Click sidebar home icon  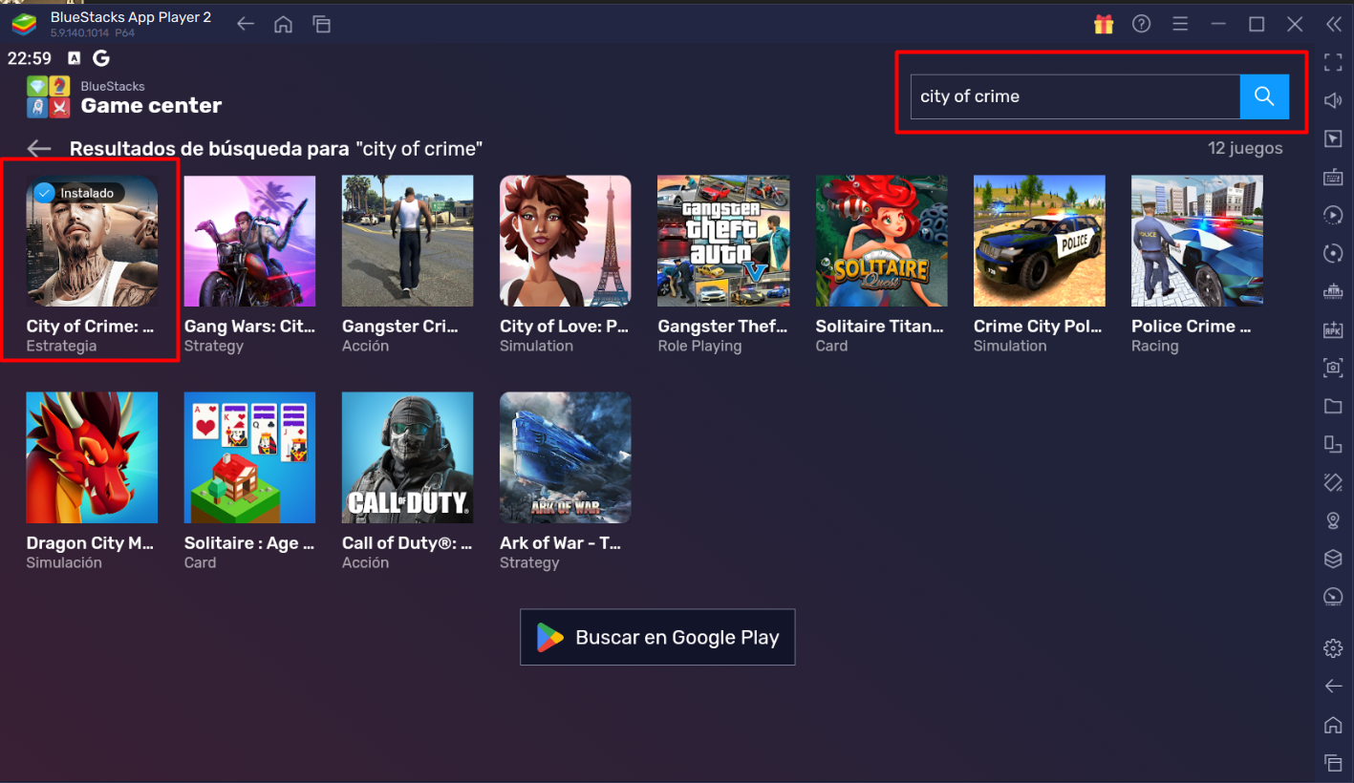pos(1333,725)
